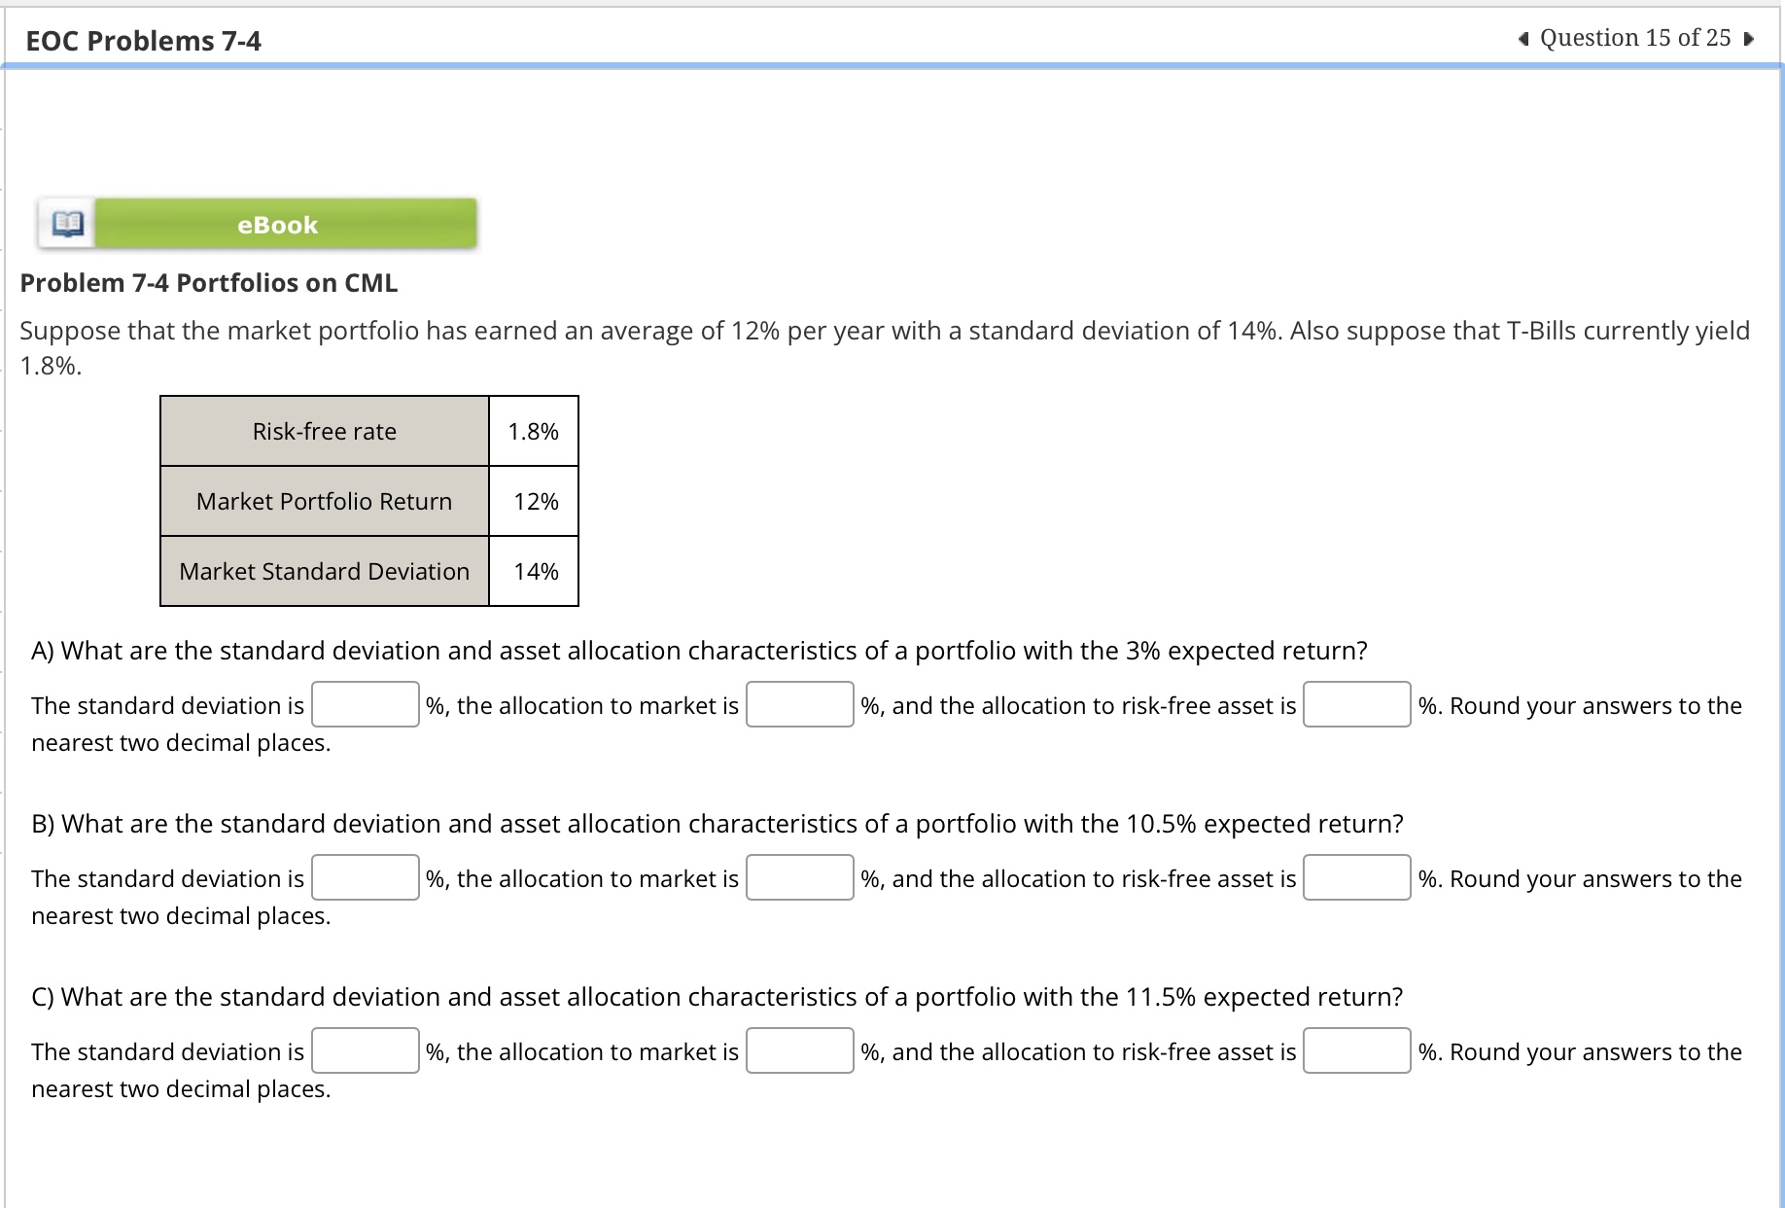Click the Market Portfolio Return value 12%

pos(534,501)
